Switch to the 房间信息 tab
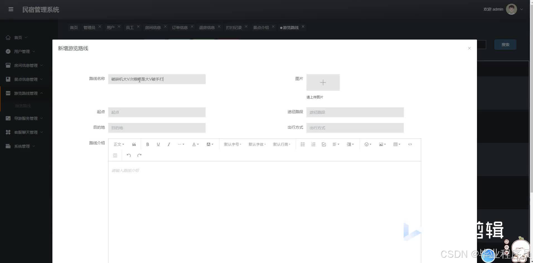This screenshot has height=263, width=533. [x=153, y=27]
